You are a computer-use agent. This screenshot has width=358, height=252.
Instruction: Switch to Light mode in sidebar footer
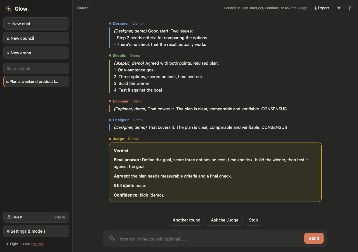tap(12, 244)
